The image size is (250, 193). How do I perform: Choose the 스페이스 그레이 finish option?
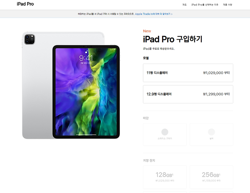(x=165, y=135)
